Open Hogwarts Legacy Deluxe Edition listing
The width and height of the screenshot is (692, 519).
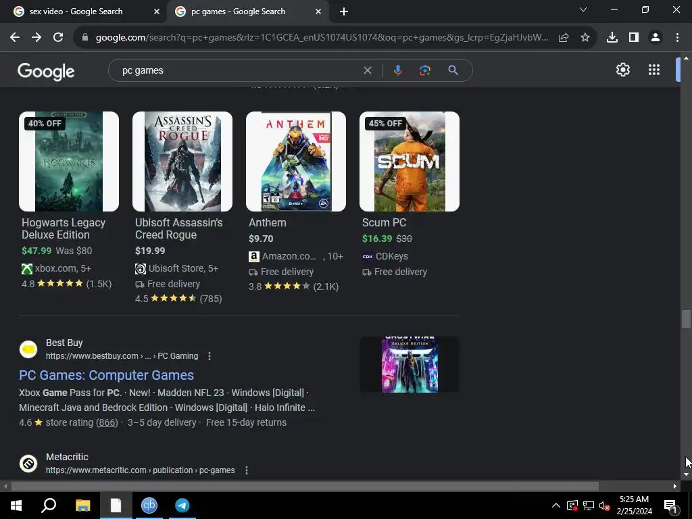coord(64,228)
